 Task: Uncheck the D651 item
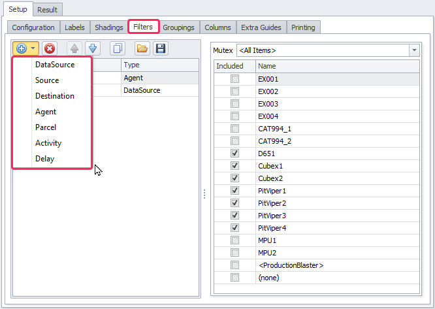(x=234, y=154)
